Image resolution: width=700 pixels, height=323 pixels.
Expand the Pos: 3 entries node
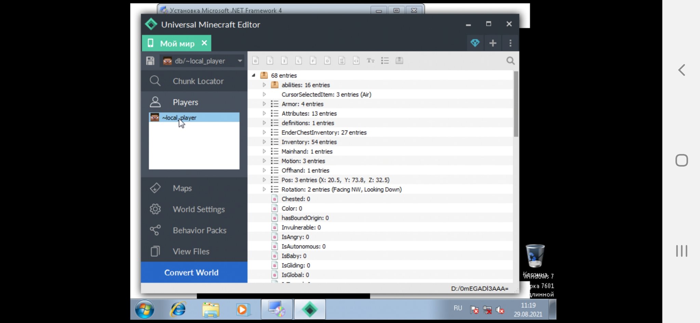264,180
